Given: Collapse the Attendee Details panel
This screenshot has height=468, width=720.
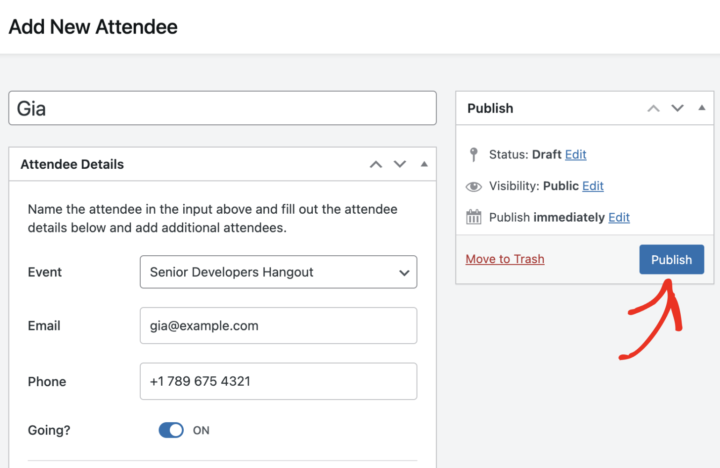Looking at the screenshot, I should pos(424,164).
